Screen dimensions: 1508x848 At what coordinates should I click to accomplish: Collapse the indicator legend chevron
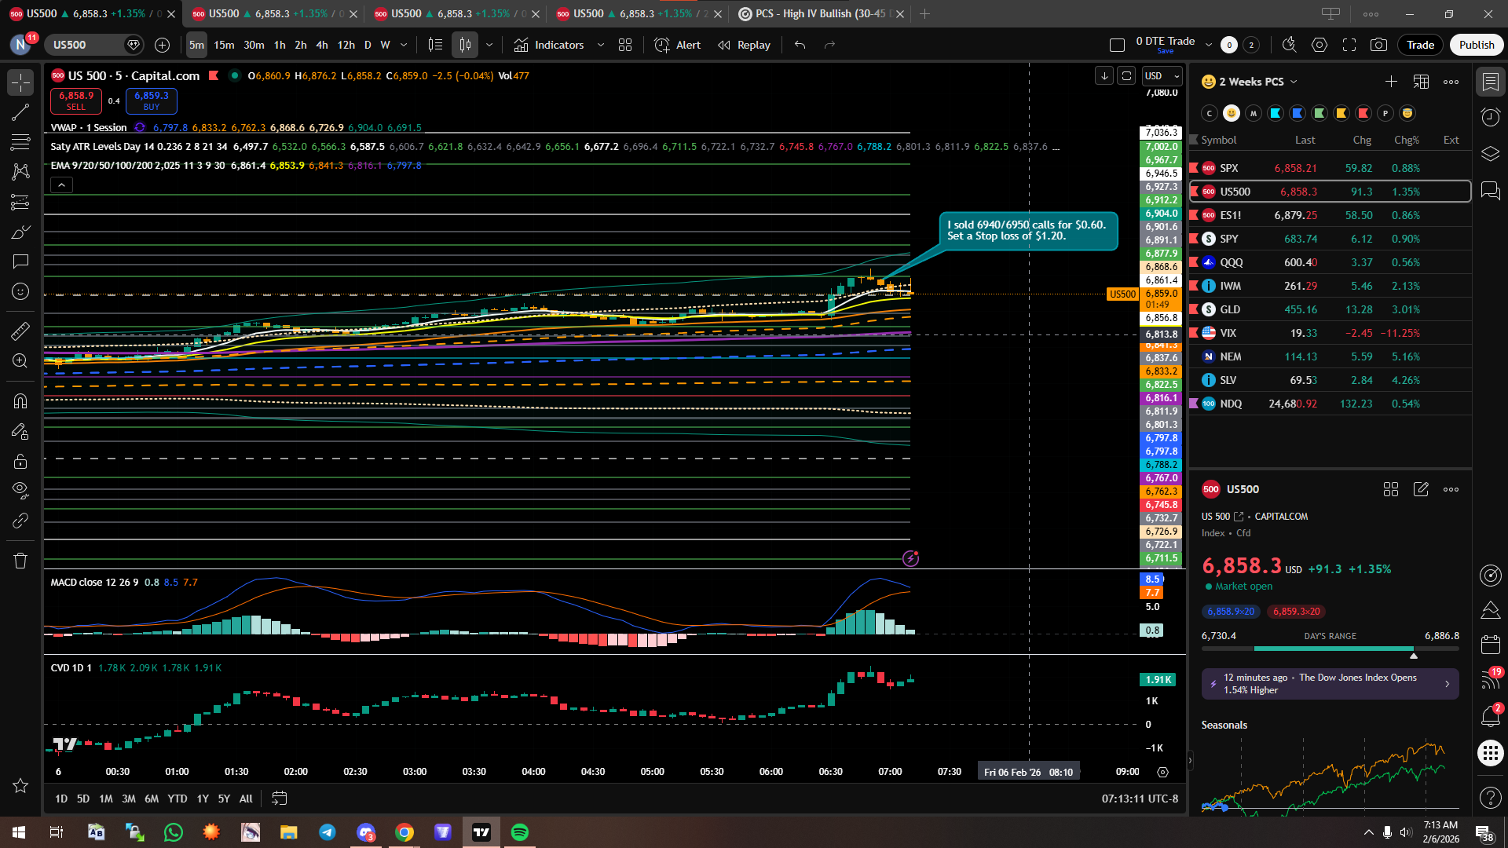tap(61, 185)
